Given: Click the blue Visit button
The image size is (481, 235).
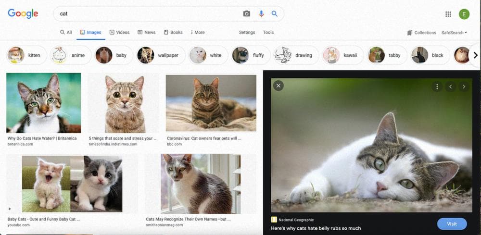Looking at the screenshot, I should [x=452, y=224].
